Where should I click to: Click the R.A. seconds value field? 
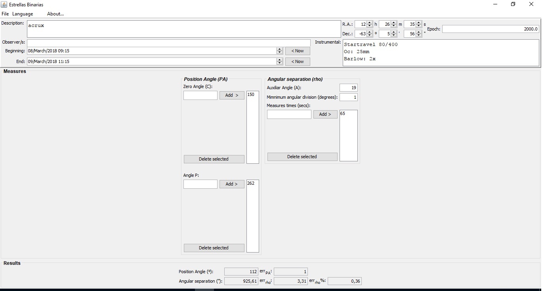coord(410,24)
